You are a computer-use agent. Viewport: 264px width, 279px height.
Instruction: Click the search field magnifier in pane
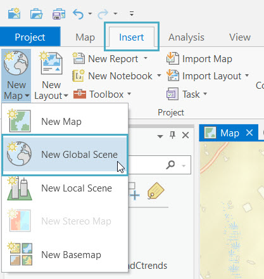click(x=170, y=165)
